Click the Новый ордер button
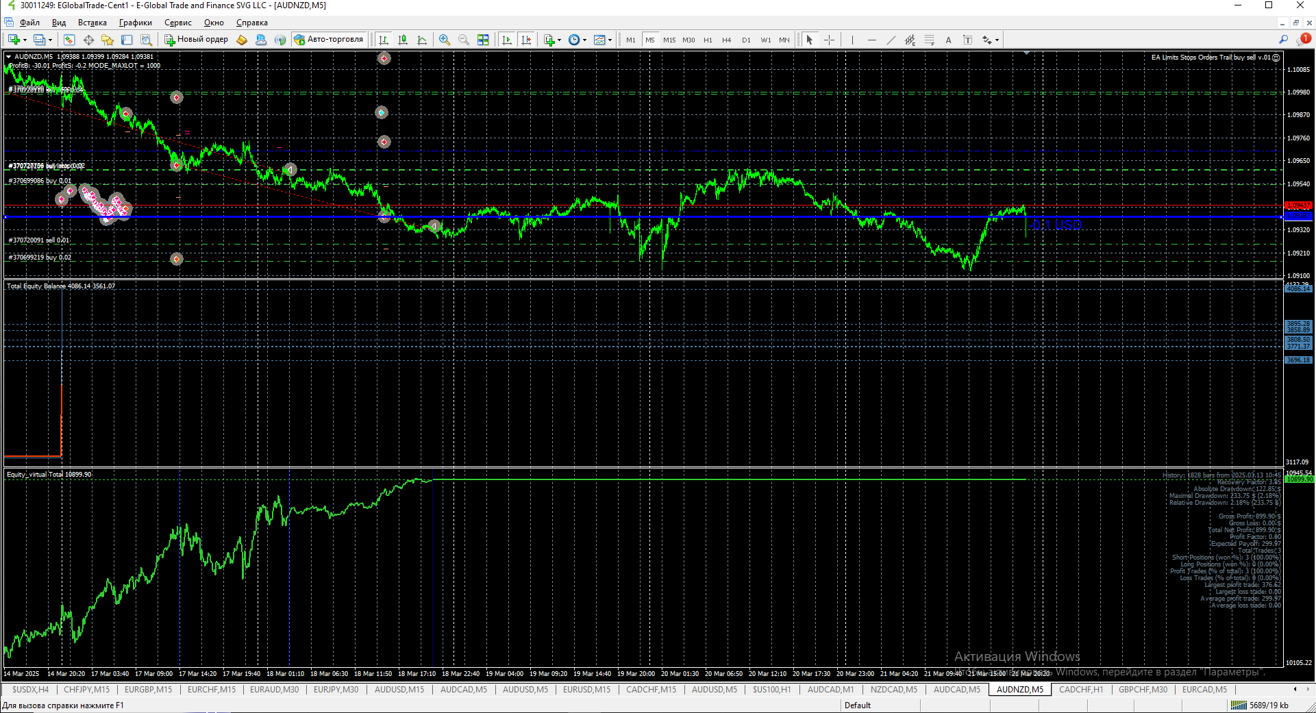The image size is (1316, 713). (x=197, y=40)
